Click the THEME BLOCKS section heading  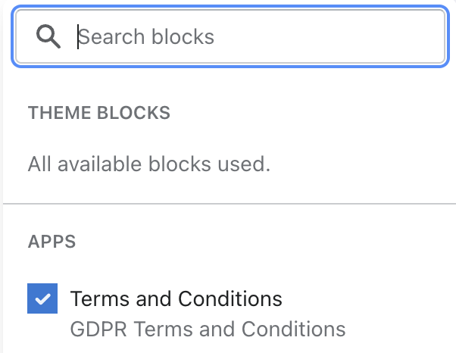click(x=99, y=113)
